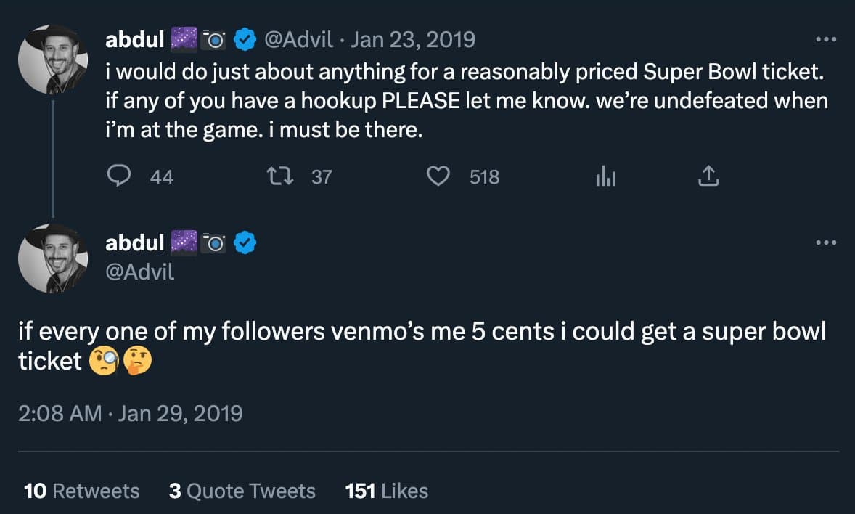855x514 pixels.
Task: Open abdul's profile picture on top tweet
Action: [53, 60]
